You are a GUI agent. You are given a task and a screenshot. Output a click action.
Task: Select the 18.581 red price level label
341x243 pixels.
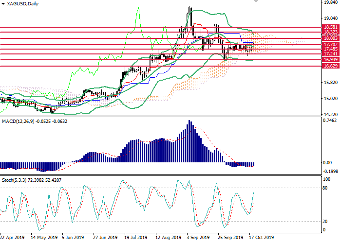(x=331, y=27)
